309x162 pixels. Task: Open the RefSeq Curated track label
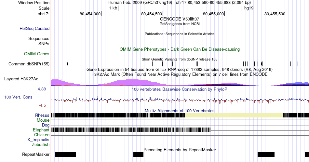click(x=34, y=28)
